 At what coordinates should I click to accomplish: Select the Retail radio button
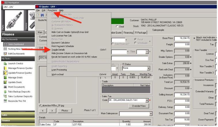pyautogui.click(x=135, y=39)
